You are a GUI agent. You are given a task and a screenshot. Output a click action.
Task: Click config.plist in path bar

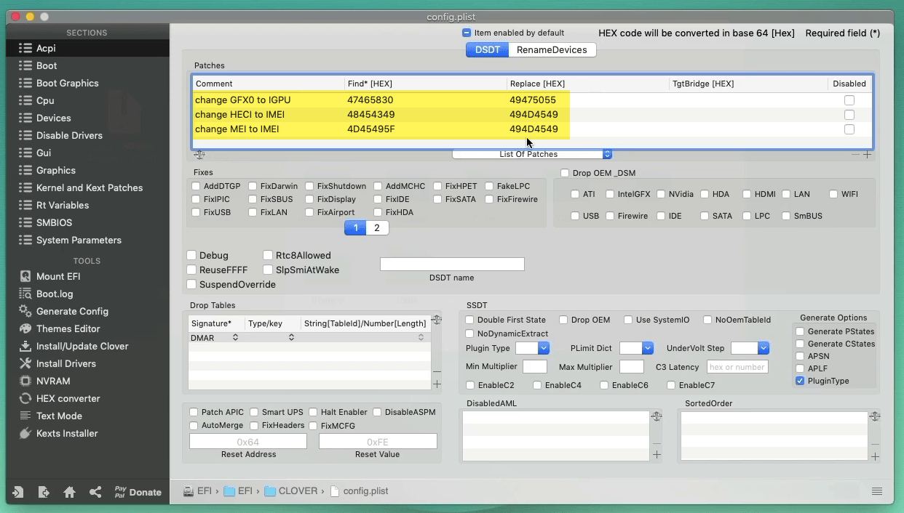click(x=359, y=491)
